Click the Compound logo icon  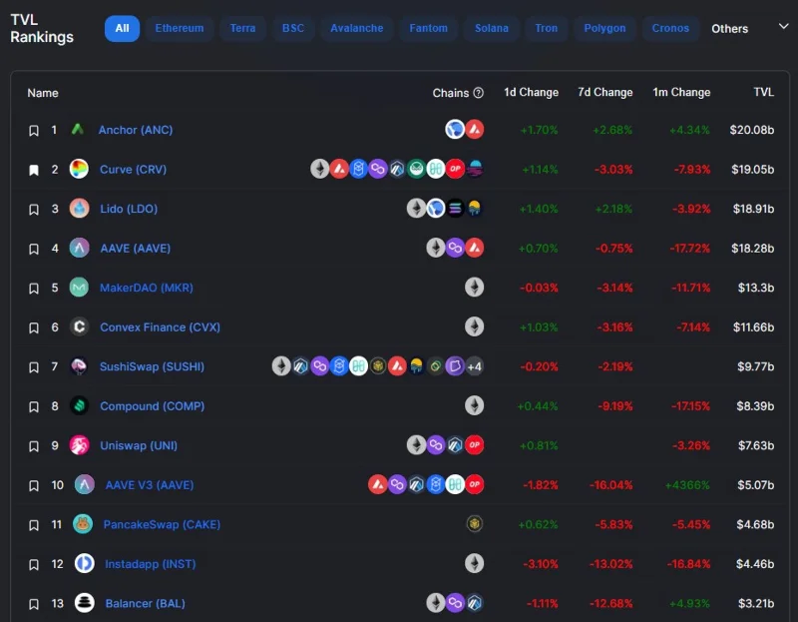(x=79, y=405)
